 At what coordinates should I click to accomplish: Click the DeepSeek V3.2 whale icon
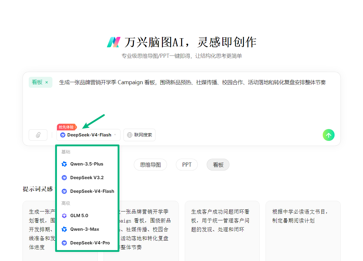[64, 178]
